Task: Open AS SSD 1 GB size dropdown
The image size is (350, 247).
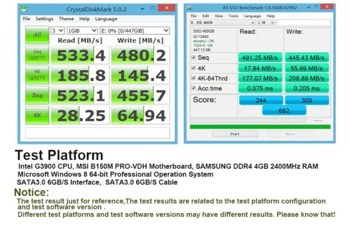Action: [266, 23]
